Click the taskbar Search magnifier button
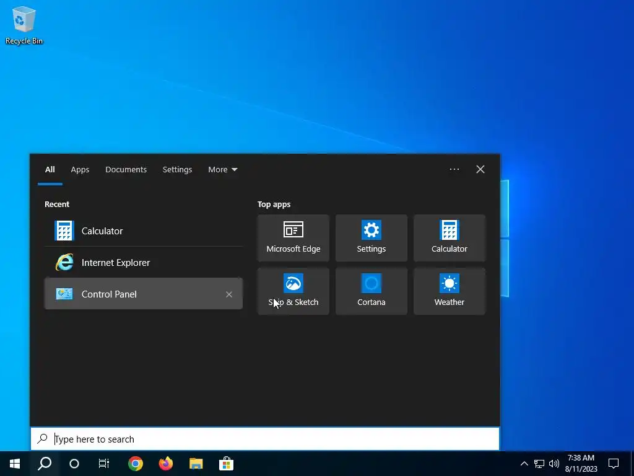Image resolution: width=634 pixels, height=476 pixels. coord(45,464)
